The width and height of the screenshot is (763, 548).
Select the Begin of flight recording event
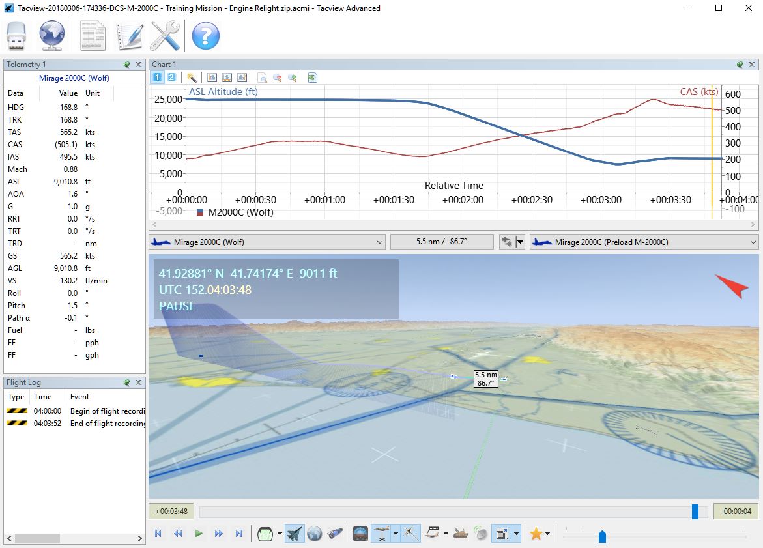[76, 411]
